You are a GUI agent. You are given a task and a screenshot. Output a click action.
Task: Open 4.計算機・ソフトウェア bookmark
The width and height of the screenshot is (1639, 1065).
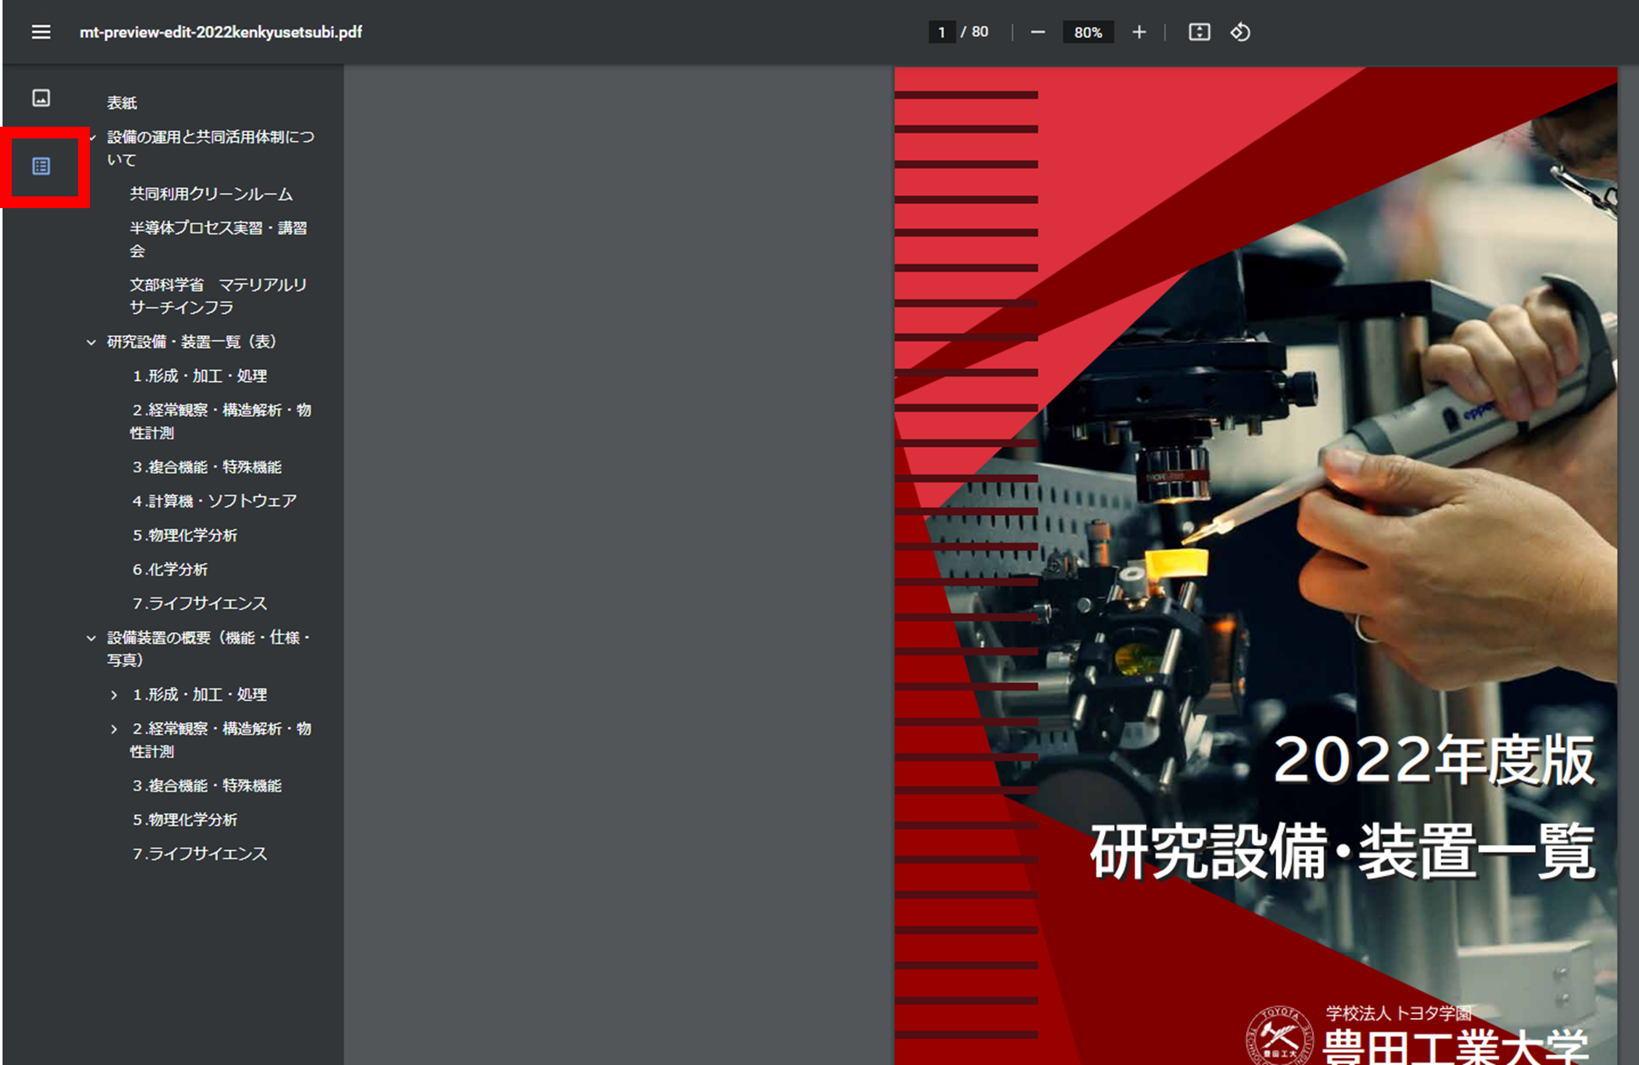214,501
